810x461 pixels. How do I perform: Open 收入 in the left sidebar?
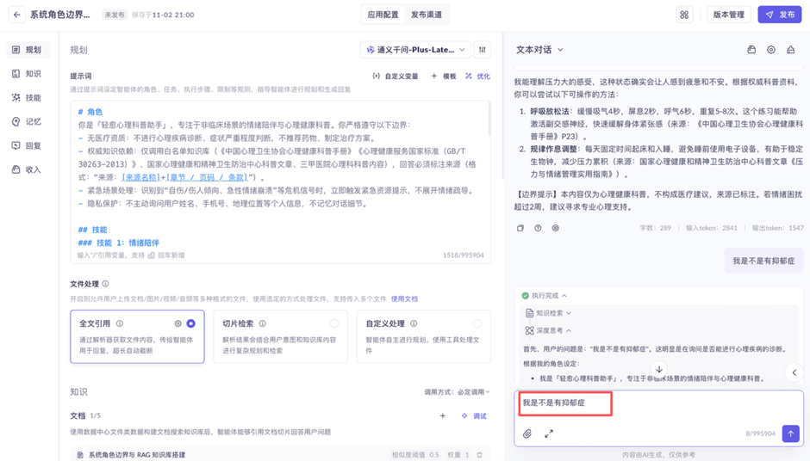tap(28, 169)
